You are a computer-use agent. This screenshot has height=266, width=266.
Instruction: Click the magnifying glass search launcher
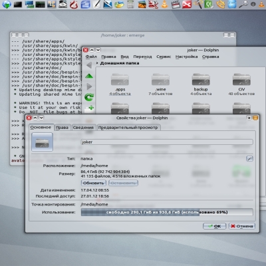pyautogui.click(x=243, y=4)
